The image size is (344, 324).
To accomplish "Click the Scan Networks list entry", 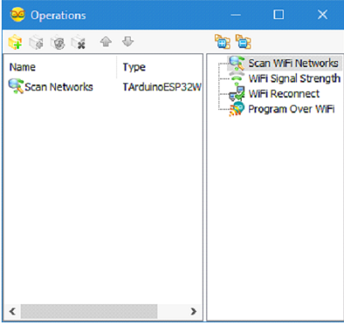I will (x=58, y=87).
